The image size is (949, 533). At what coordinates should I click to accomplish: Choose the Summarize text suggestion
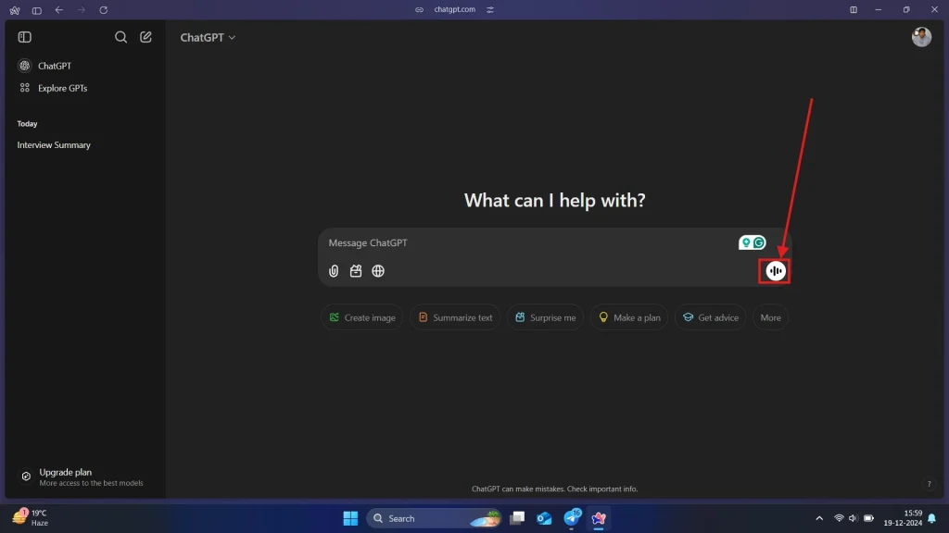pyautogui.click(x=455, y=318)
